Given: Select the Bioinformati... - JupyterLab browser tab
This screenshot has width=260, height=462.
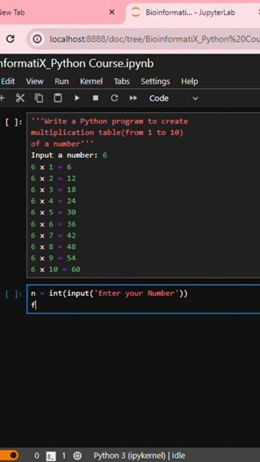Looking at the screenshot, I should [x=190, y=12].
